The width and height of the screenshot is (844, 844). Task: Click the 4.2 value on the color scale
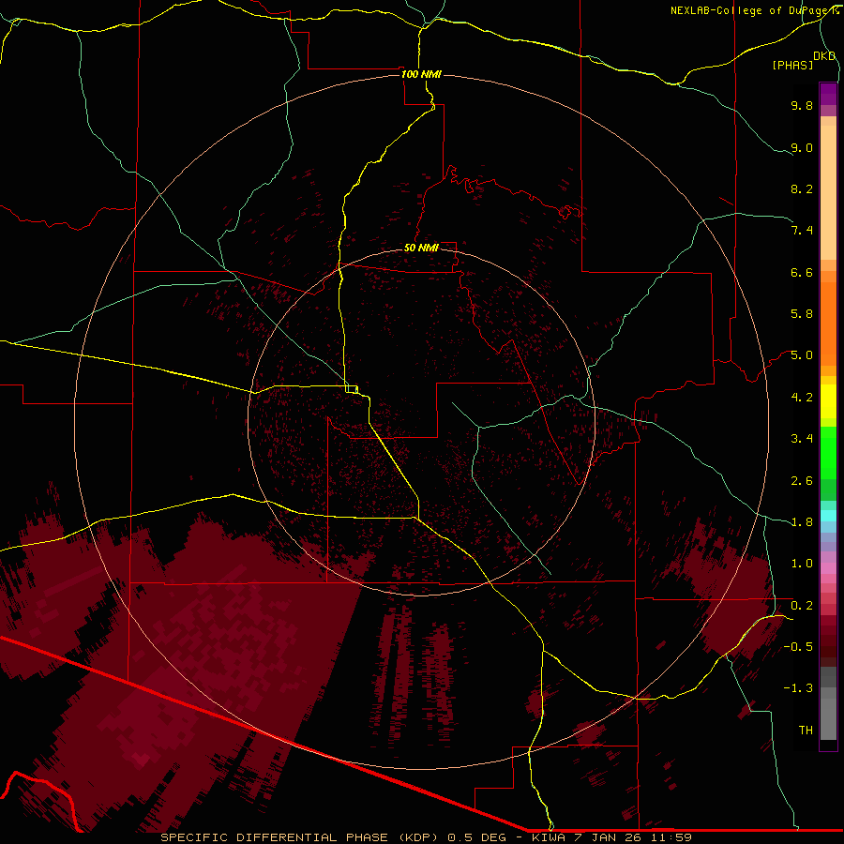(802, 398)
